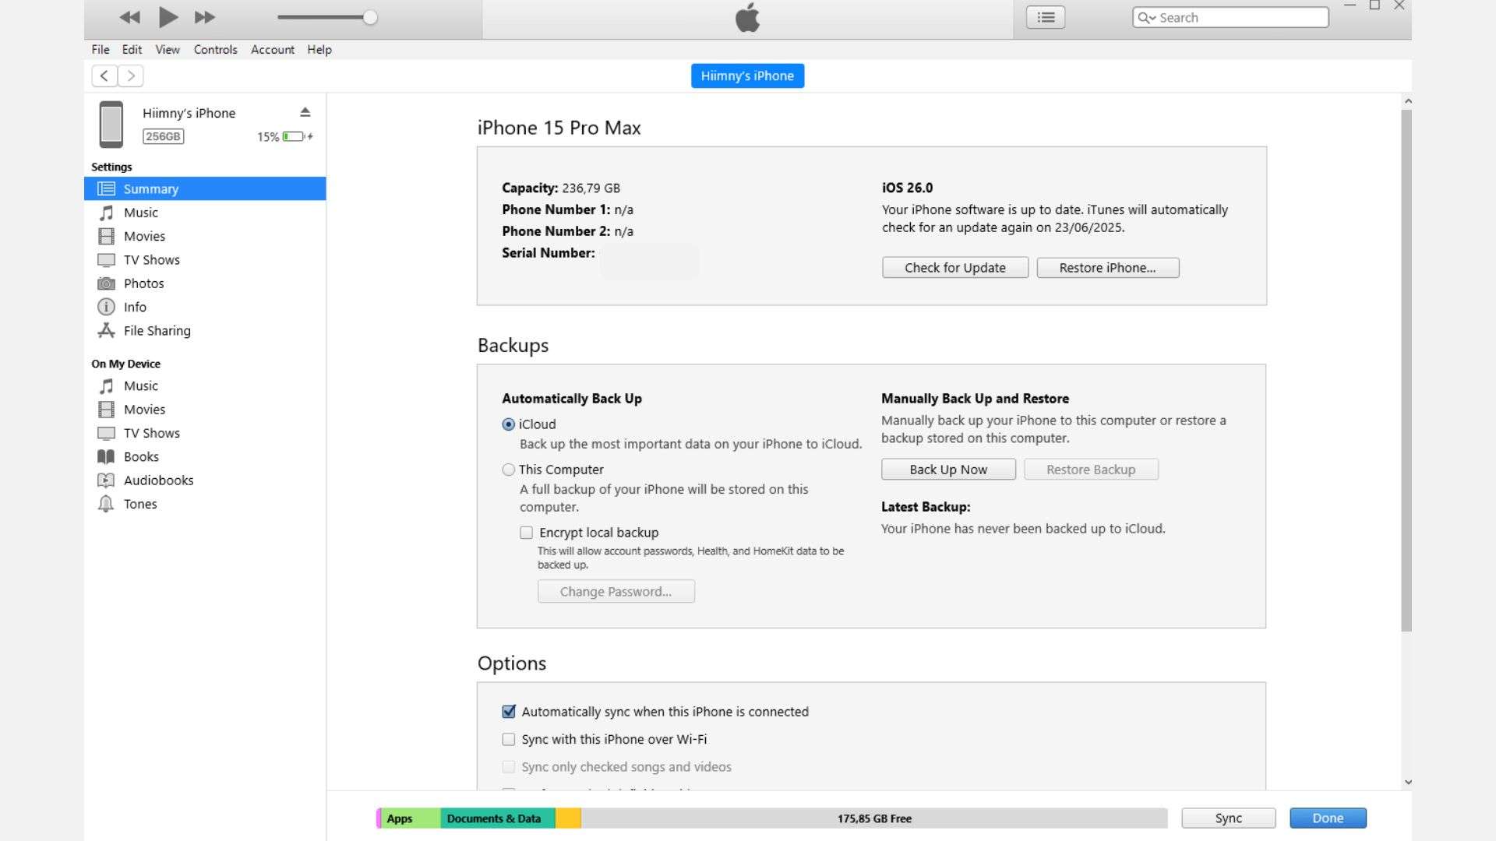Check Sync with this iPhone over Wi-Fi
The height and width of the screenshot is (841, 1496).
coord(509,739)
